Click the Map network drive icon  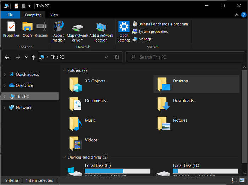77,27
